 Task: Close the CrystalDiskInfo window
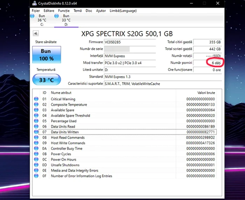[x=218, y=3]
